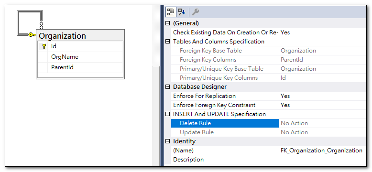The image size is (372, 172).
Task: Click the empty Description value field
Action: coord(323,160)
